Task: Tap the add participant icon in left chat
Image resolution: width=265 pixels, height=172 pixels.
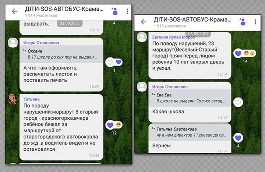Action: (114, 11)
